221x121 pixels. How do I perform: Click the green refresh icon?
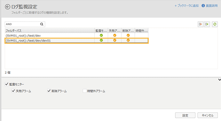pyautogui.click(x=215, y=24)
